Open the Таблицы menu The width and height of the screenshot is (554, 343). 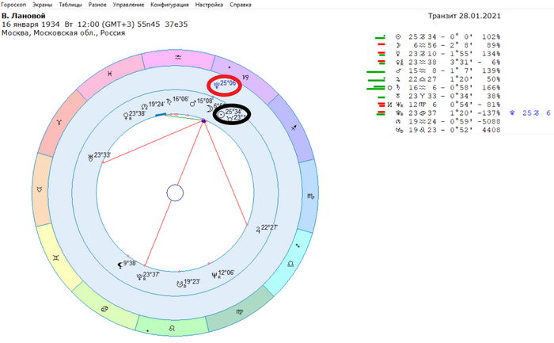(70, 5)
